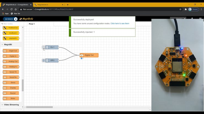Click the horizontal canvas scrollbar thumb
The image size is (204, 114).
point(39,107)
